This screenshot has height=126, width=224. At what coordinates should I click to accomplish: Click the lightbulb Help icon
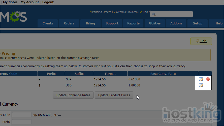tap(198, 41)
